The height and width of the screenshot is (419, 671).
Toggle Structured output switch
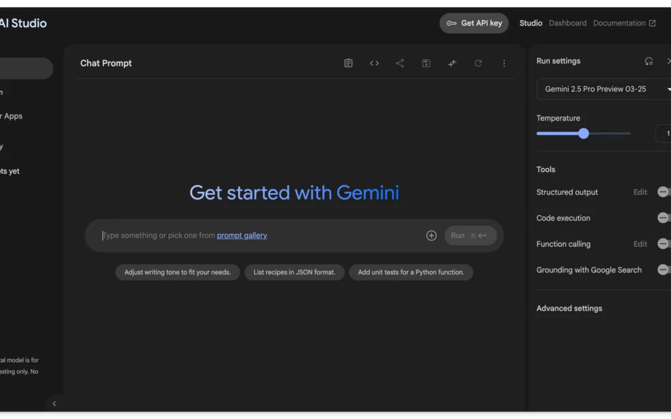click(664, 192)
